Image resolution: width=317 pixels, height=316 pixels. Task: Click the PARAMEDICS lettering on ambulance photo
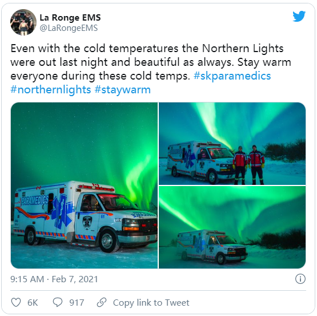[x=35, y=200]
